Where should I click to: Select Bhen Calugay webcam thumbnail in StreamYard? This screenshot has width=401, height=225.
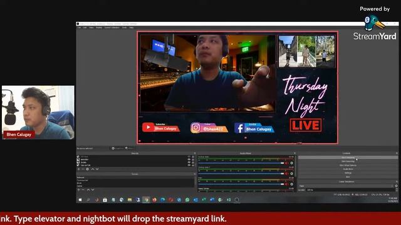tap(38, 112)
